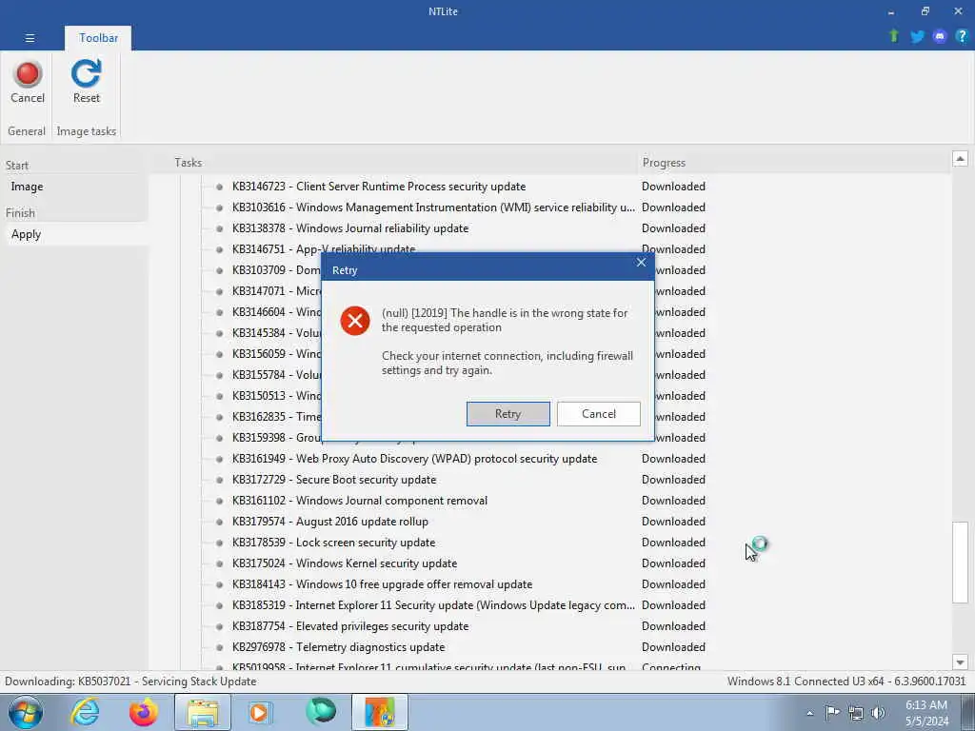This screenshot has height=731, width=975.
Task: Click Downloaded status for KB2976978
Action: (673, 647)
